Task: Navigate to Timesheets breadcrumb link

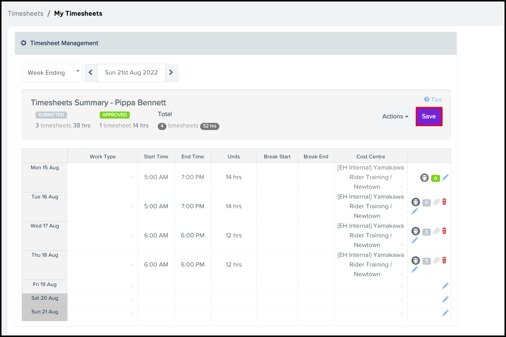Action: click(26, 13)
